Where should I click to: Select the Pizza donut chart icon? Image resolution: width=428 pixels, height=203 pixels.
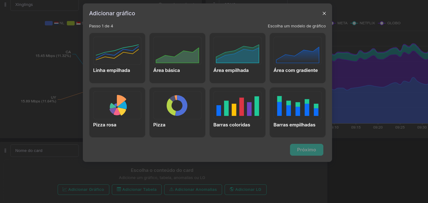(x=177, y=105)
